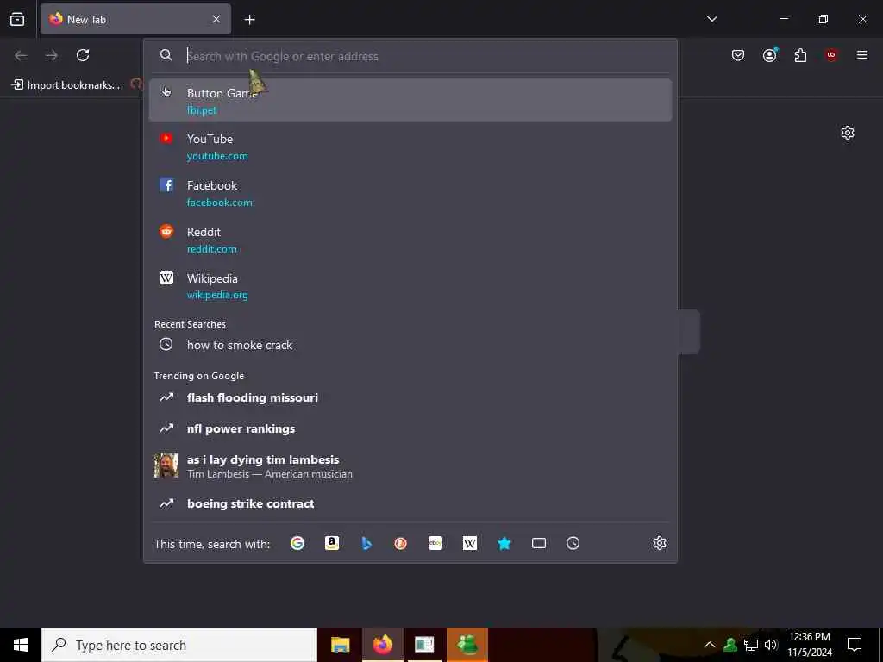Close the New Tab tab
Viewport: 883px width, 662px height.
tap(216, 19)
